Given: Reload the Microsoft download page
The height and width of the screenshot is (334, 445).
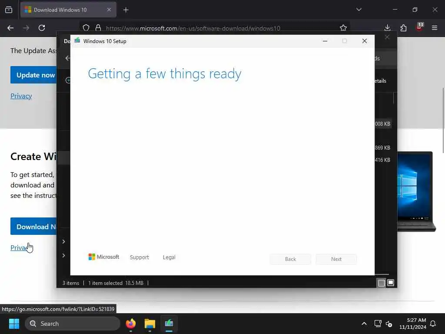Looking at the screenshot, I should (42, 28).
